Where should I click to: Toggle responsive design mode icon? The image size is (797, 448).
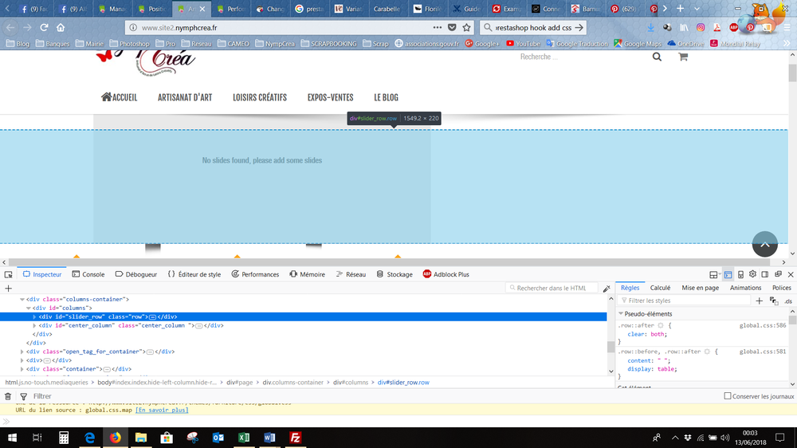(x=740, y=274)
